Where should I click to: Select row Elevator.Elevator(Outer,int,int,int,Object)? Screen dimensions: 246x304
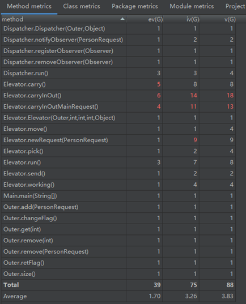click(x=118, y=118)
